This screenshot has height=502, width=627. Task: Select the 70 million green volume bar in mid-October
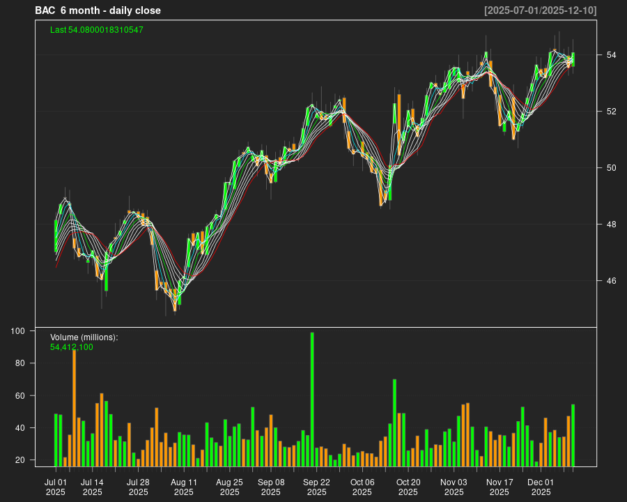pos(394,423)
